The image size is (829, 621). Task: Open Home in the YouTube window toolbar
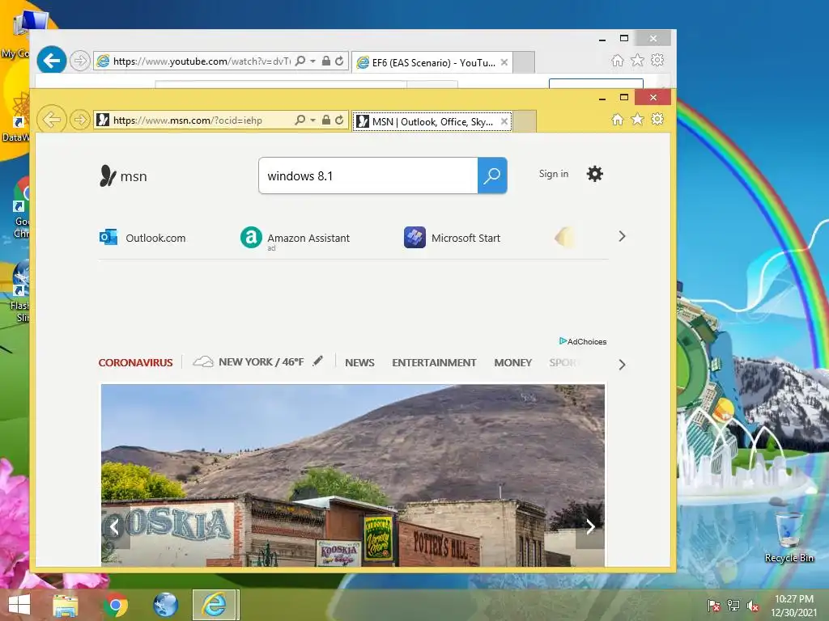coord(617,60)
